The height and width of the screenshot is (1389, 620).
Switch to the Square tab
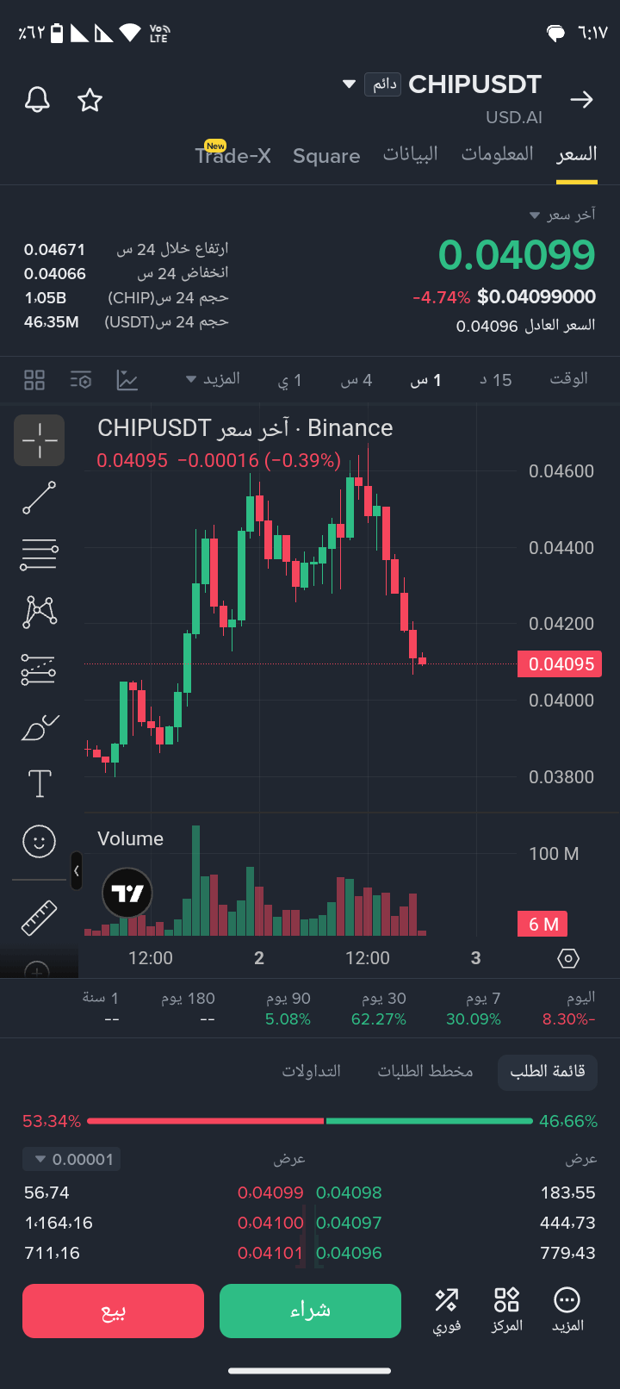tap(326, 156)
